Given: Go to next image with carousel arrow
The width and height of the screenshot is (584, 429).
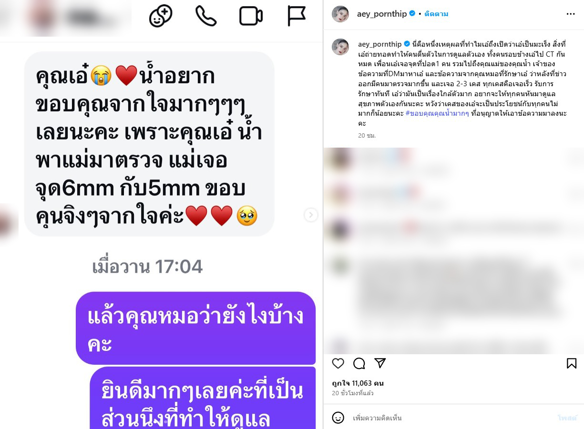Looking at the screenshot, I should pyautogui.click(x=311, y=215).
